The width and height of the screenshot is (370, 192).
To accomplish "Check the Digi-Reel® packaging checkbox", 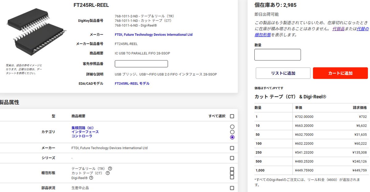I will pyautogui.click(x=232, y=177).
